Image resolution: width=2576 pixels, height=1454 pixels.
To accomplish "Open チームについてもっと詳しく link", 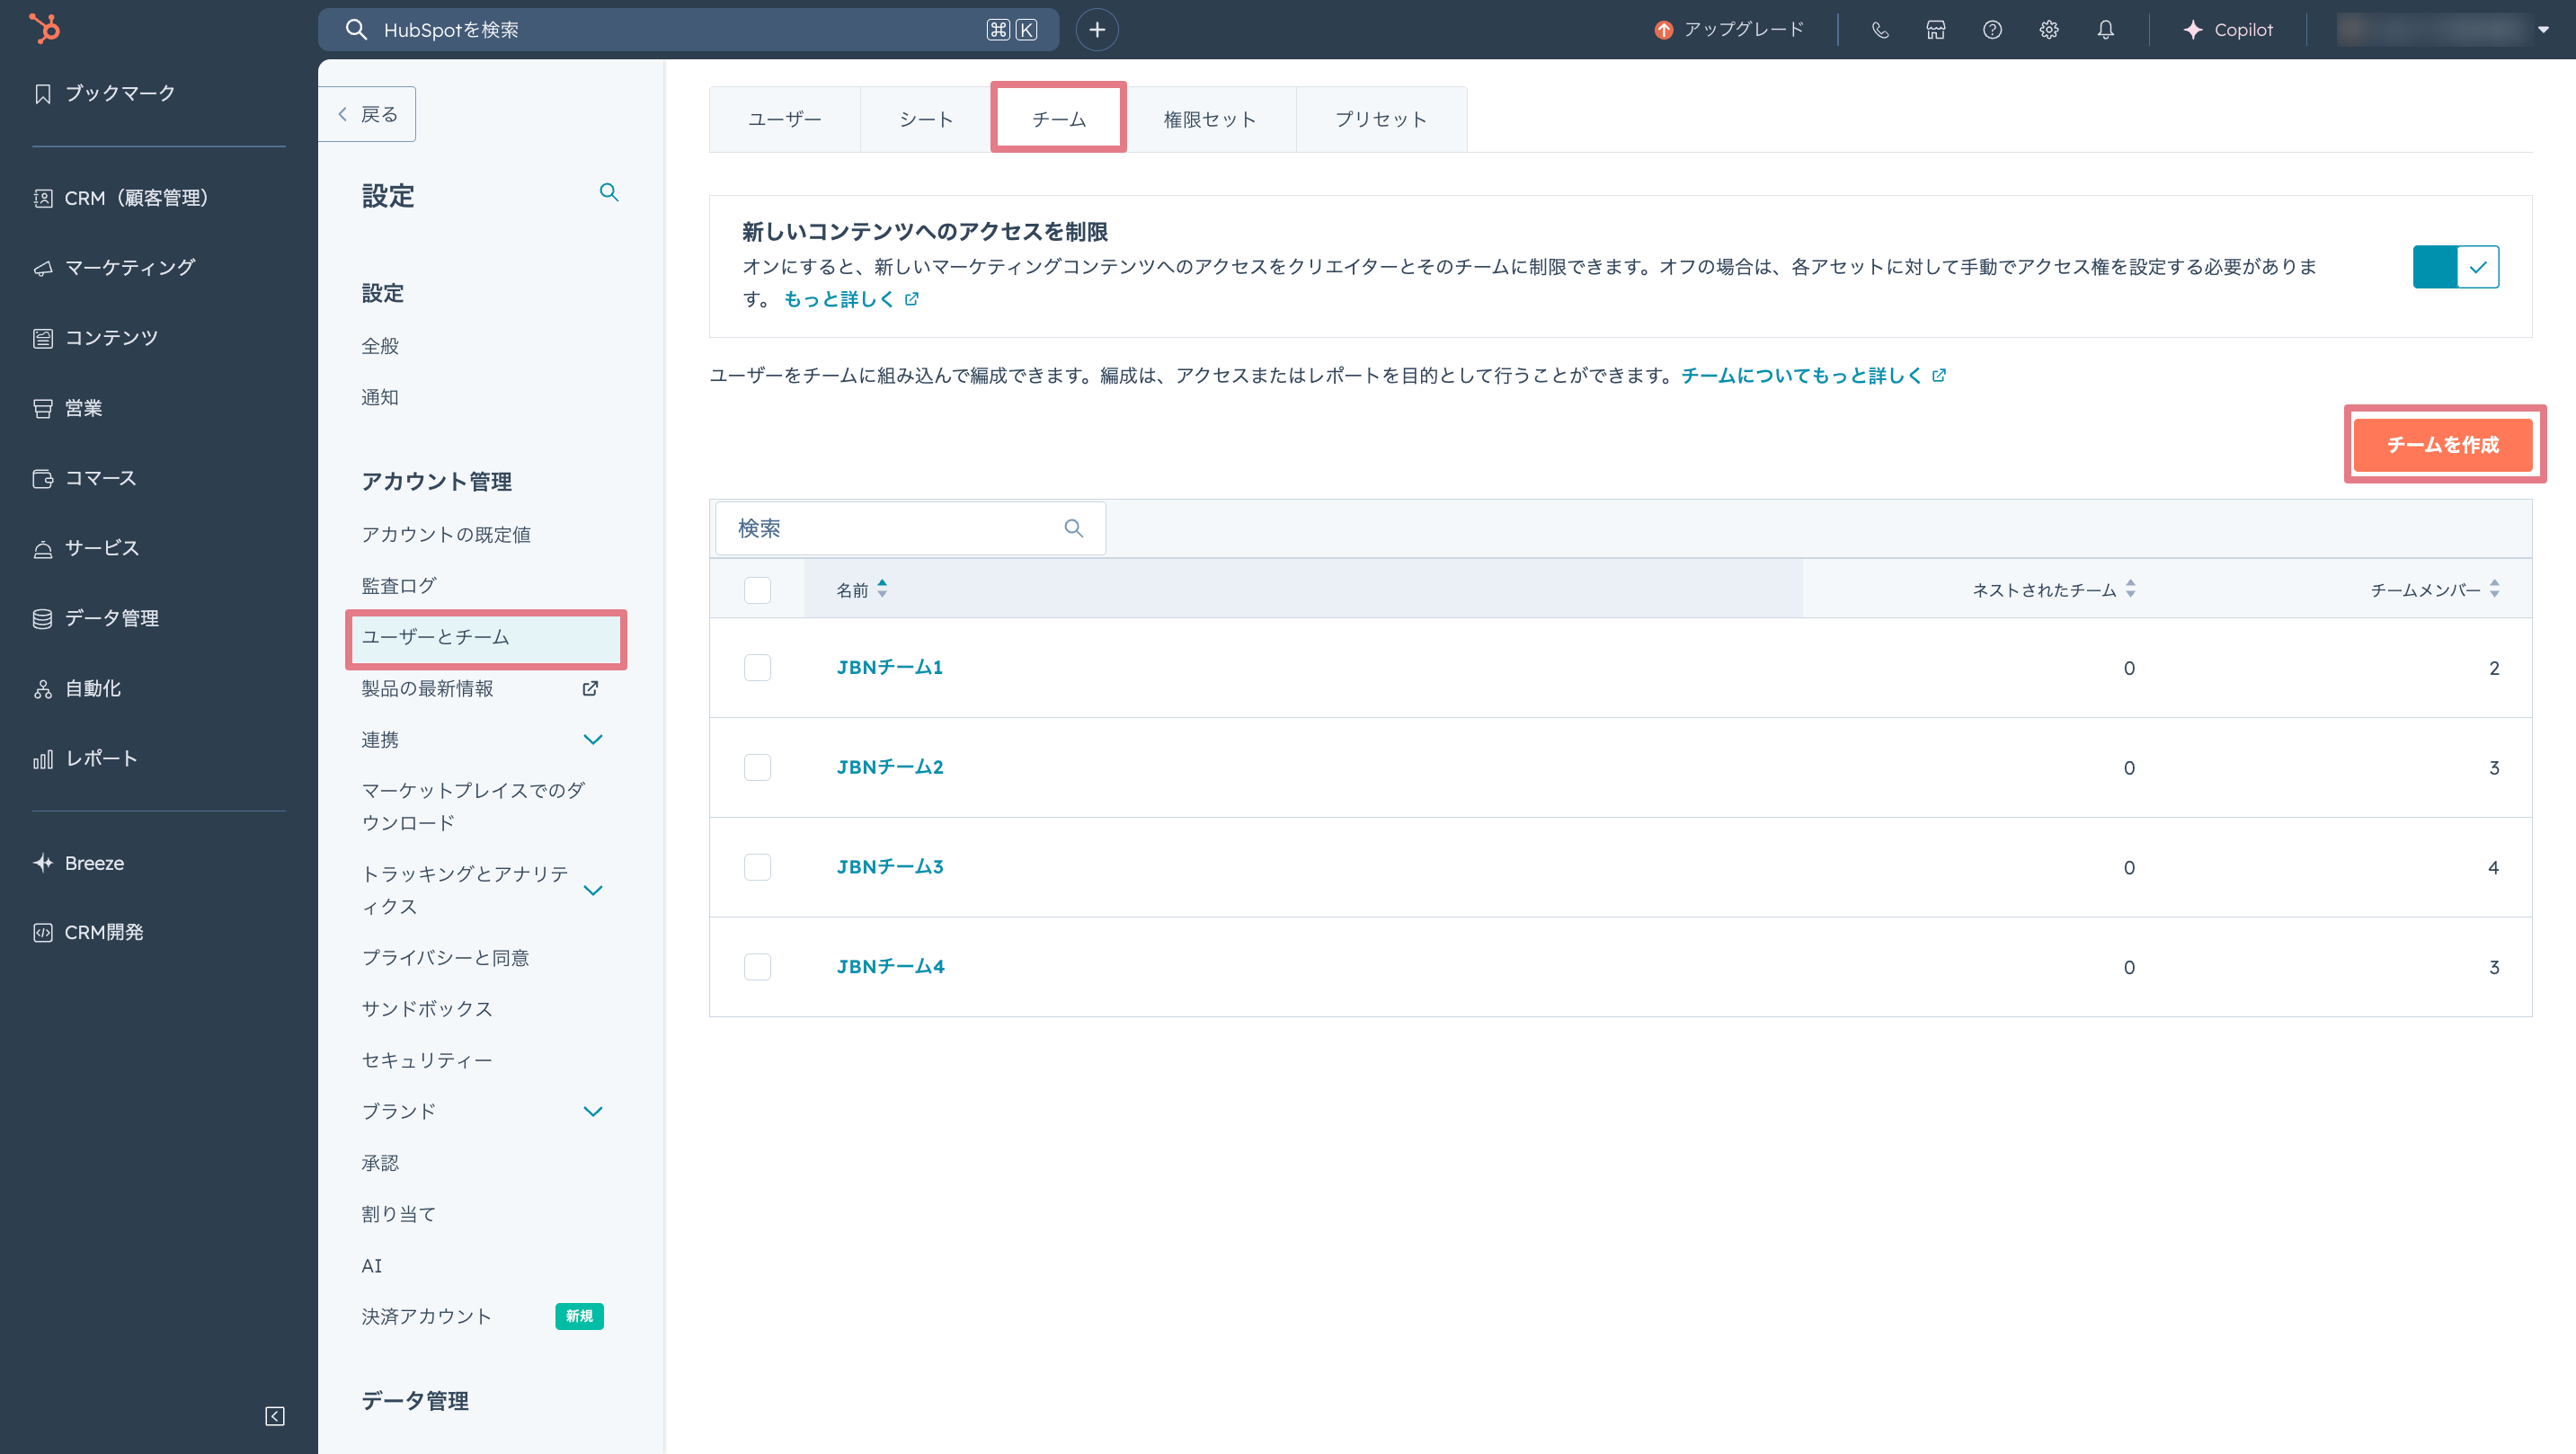I will click(x=1813, y=375).
